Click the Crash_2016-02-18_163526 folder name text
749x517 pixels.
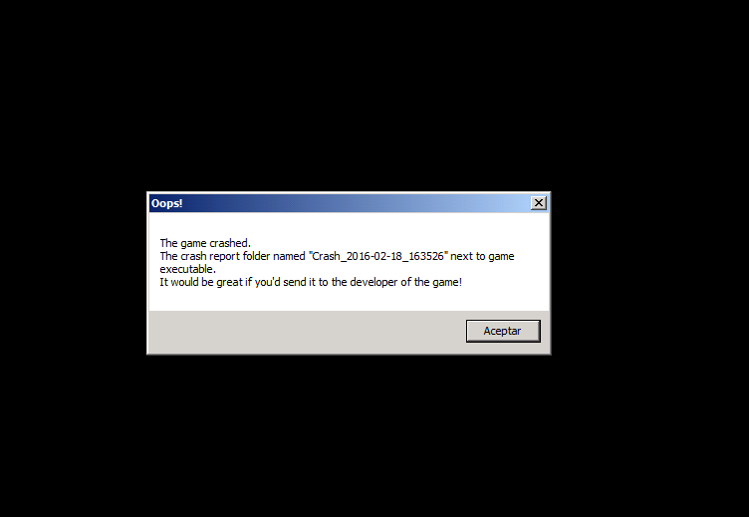(x=377, y=256)
